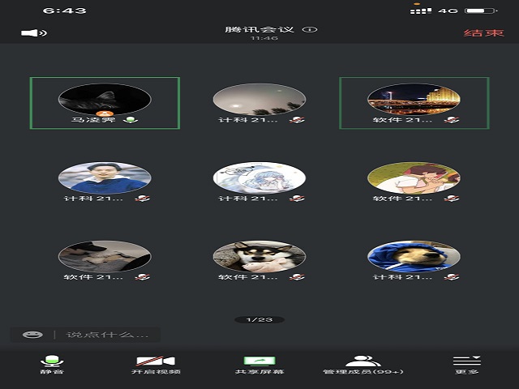This screenshot has height=389, width=519.
Task: Tap the muted mic icon under skyline avatar
Action: (453, 120)
